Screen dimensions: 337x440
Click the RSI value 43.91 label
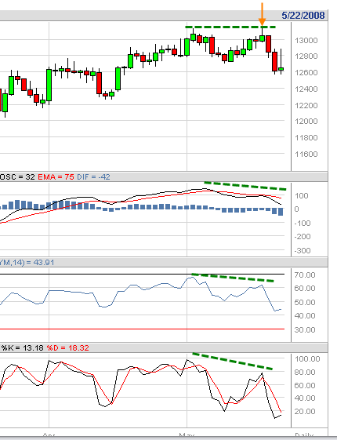(x=27, y=263)
